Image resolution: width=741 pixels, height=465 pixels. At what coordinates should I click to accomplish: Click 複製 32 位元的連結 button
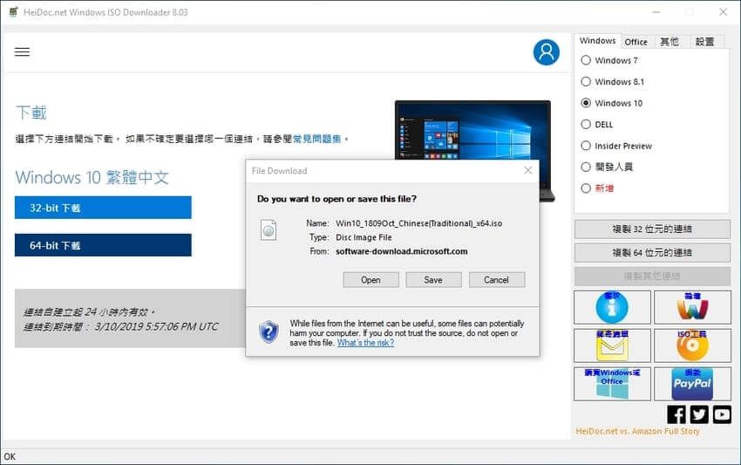pyautogui.click(x=652, y=229)
